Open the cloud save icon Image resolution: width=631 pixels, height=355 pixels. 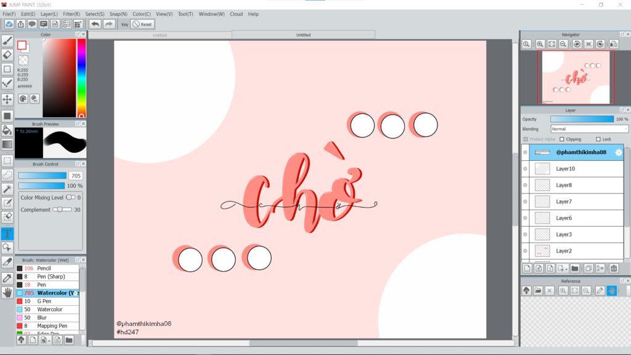[9, 24]
